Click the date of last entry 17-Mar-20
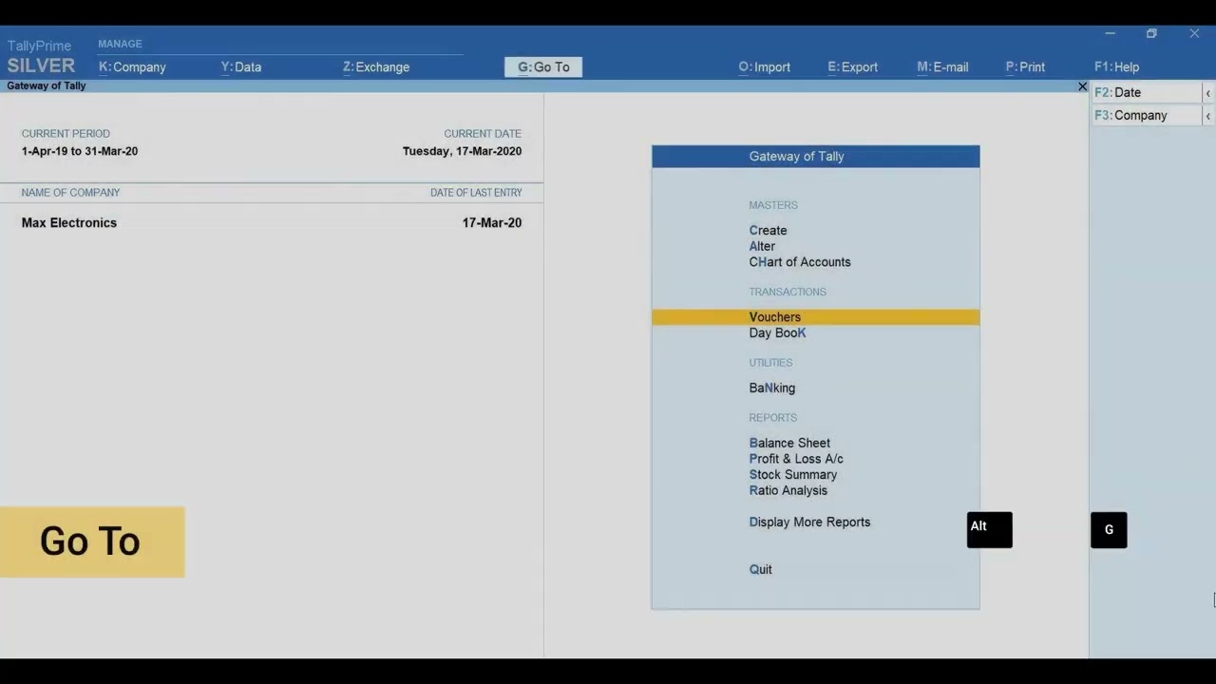1216x684 pixels. point(492,222)
